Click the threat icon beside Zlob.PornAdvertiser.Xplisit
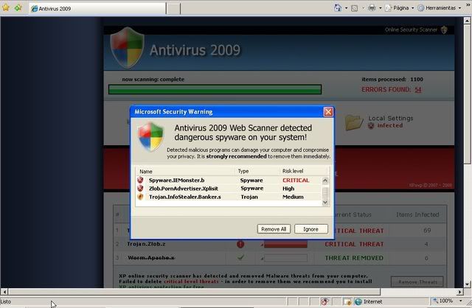The image size is (472, 308). pyautogui.click(x=140, y=189)
